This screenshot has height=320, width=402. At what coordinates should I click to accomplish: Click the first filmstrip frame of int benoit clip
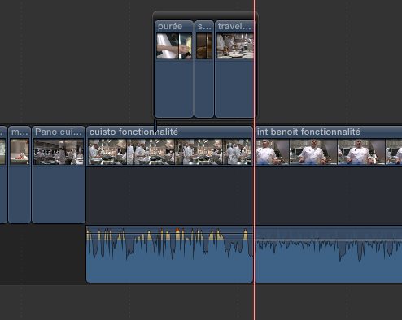coord(273,152)
